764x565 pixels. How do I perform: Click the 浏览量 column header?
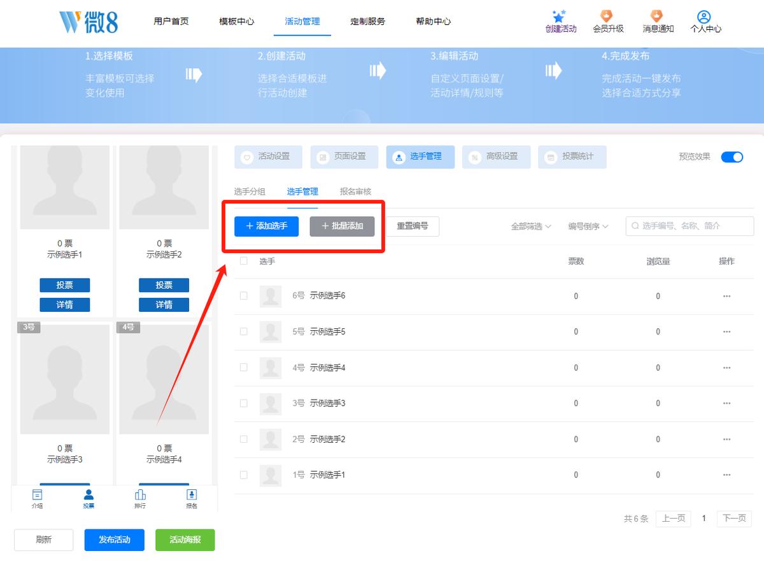658,261
